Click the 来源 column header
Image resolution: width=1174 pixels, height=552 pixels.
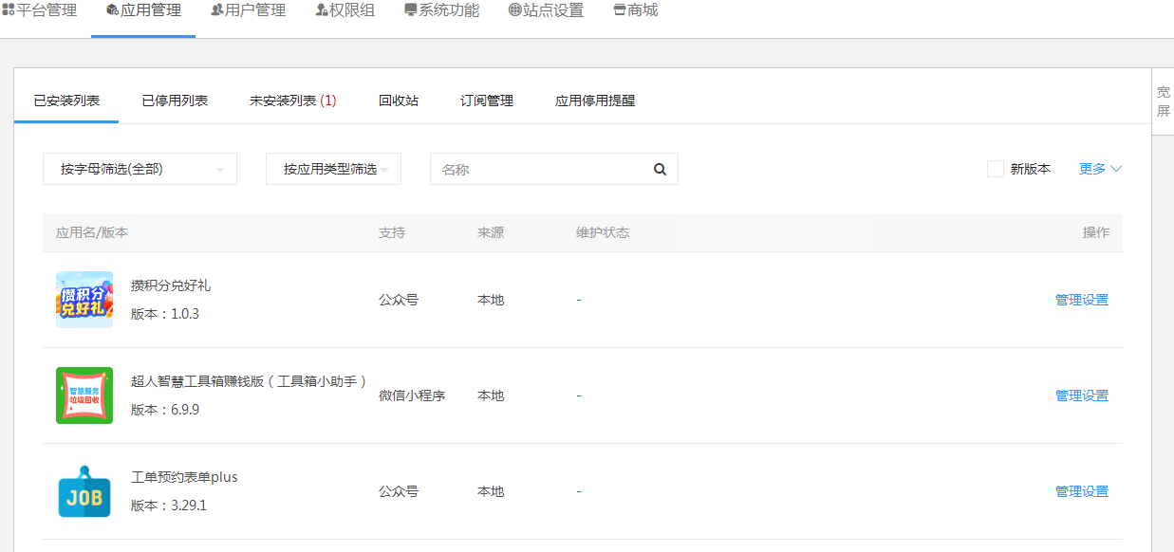(x=491, y=232)
